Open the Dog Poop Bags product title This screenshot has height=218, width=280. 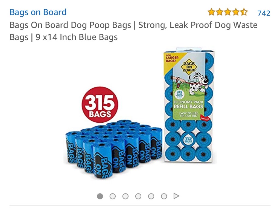(x=133, y=31)
